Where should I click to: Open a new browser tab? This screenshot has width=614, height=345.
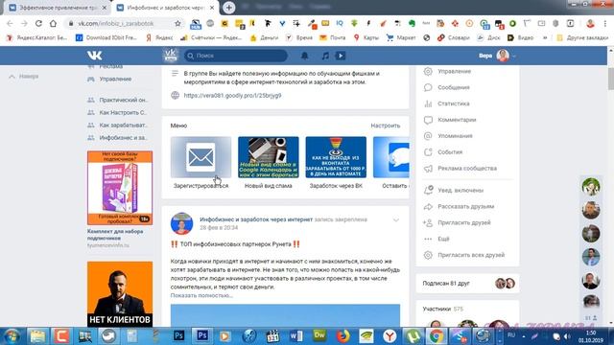[229, 8]
